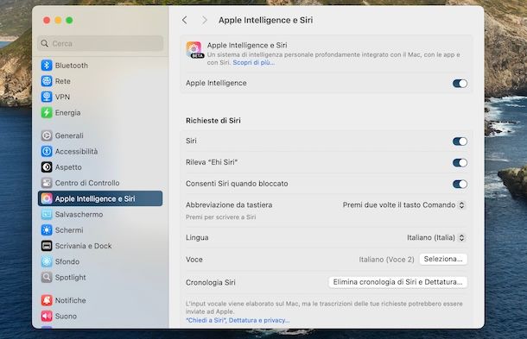
Task: Open the Lingua Italiano (Italia) dropdown
Action: (x=436, y=237)
